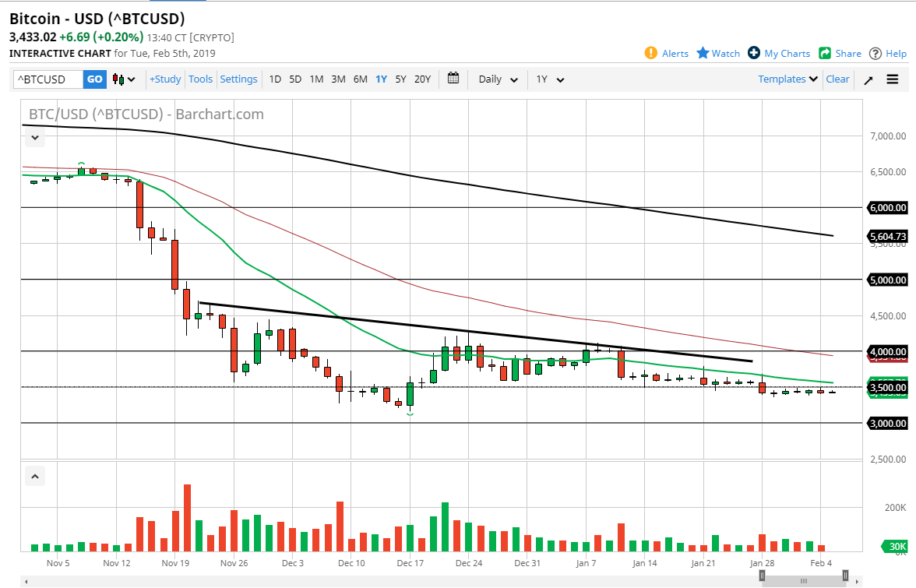The width and height of the screenshot is (916, 588).
Task: Add to Watch list star icon
Action: [x=703, y=53]
